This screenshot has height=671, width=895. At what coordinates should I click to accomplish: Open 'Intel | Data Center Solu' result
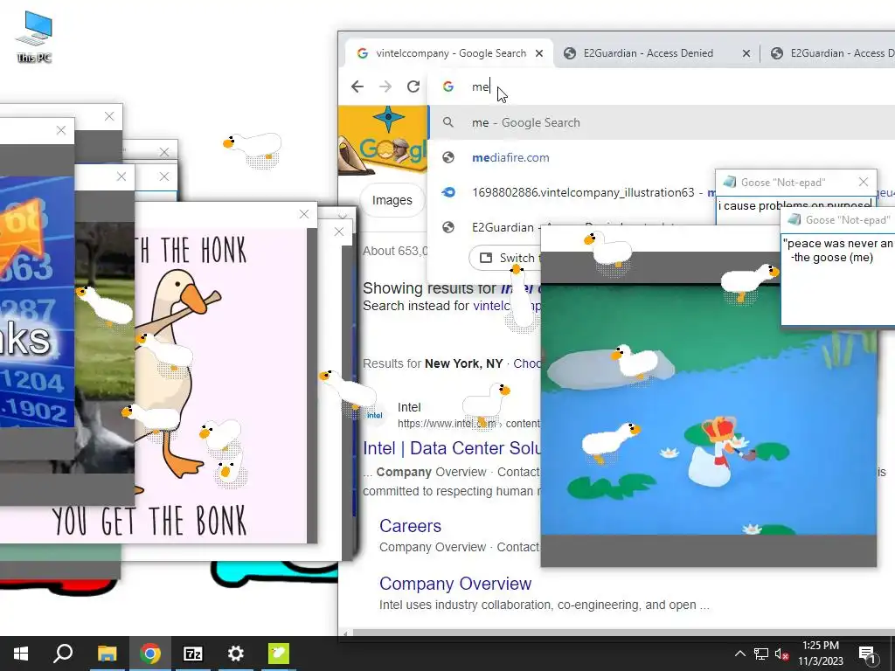(x=452, y=448)
